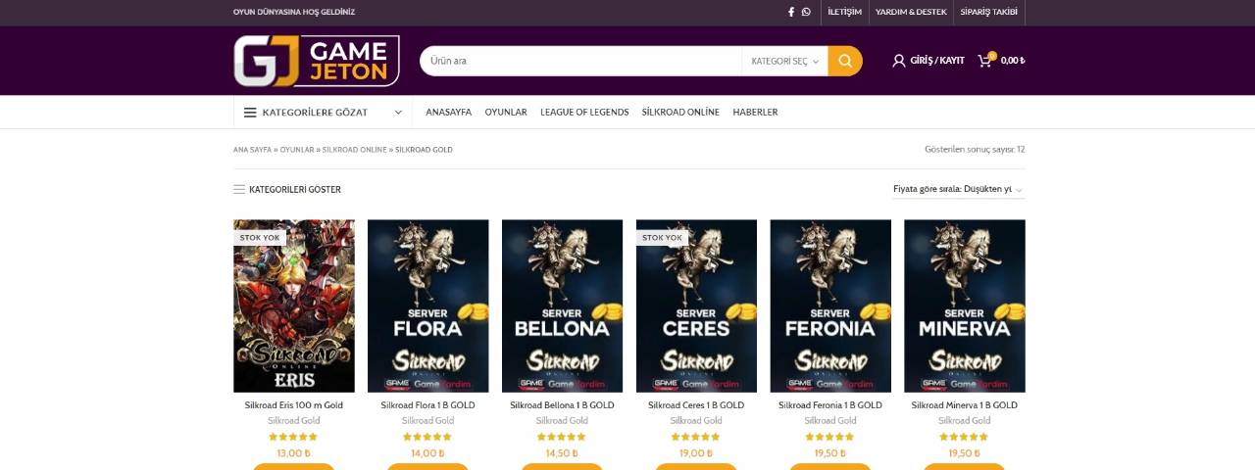The width and height of the screenshot is (1255, 470).
Task: Click the five-star rating under Silkroad Flora
Action: pos(427,437)
